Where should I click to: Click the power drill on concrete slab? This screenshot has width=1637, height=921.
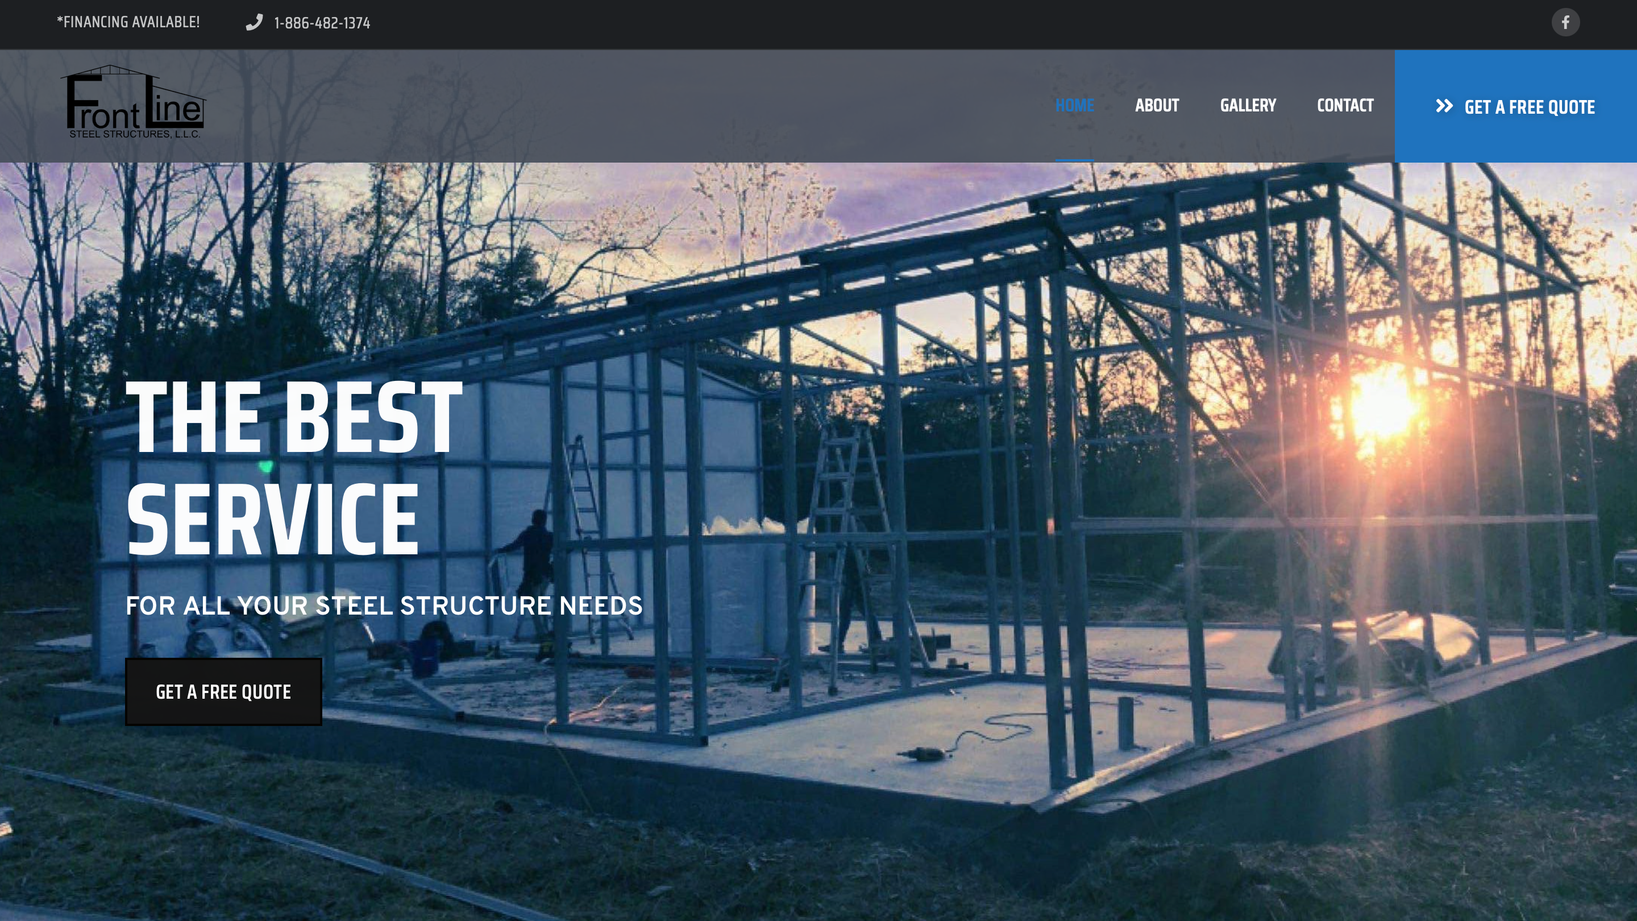point(921,754)
